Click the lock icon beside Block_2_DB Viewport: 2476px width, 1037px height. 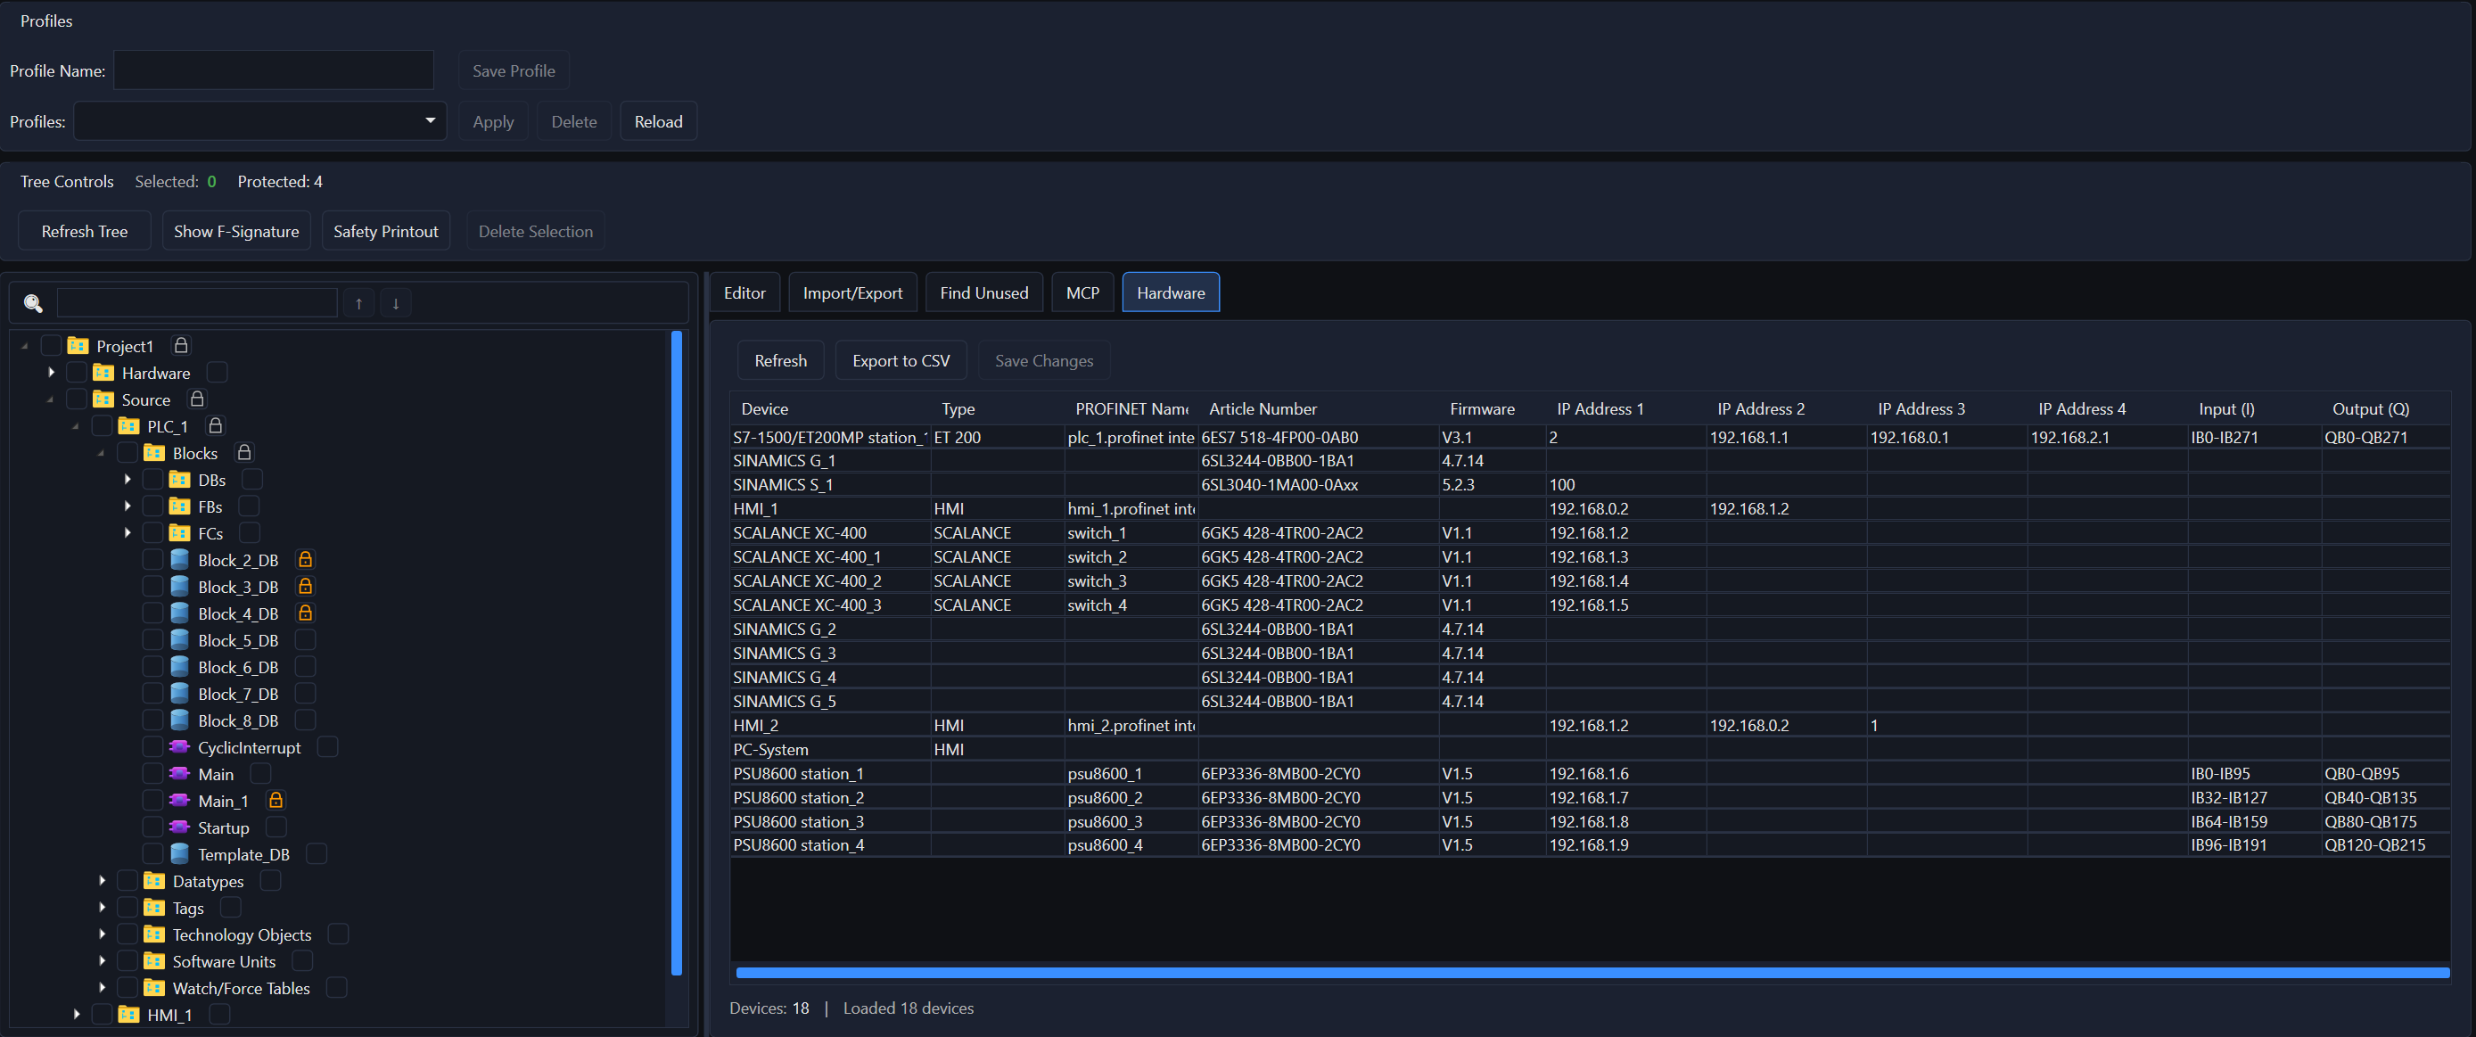click(305, 558)
